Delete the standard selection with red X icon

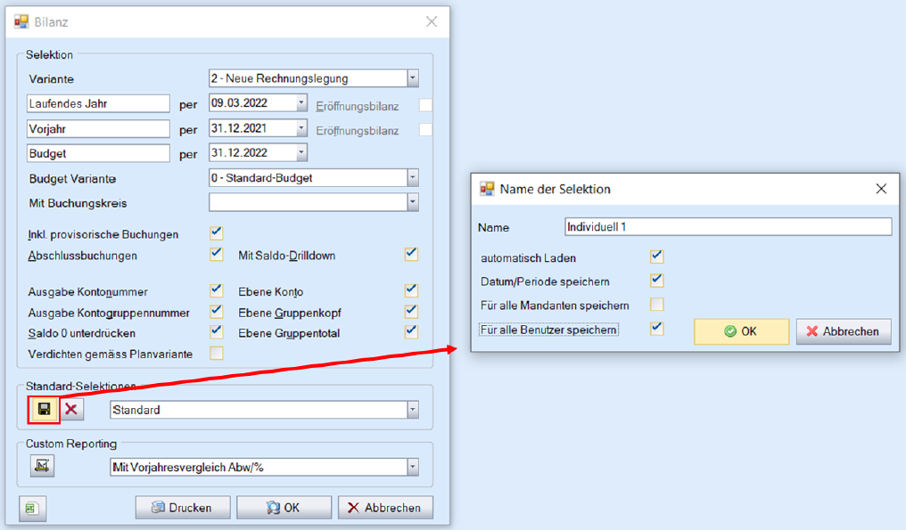coord(71,410)
